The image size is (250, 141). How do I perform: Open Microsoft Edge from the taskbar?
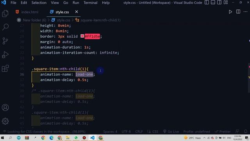51,137
